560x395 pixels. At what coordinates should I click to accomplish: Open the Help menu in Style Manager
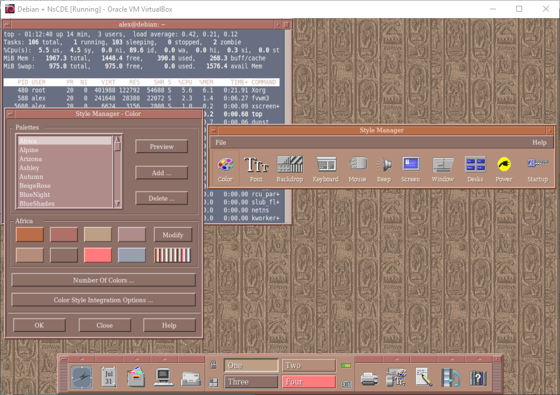point(539,143)
